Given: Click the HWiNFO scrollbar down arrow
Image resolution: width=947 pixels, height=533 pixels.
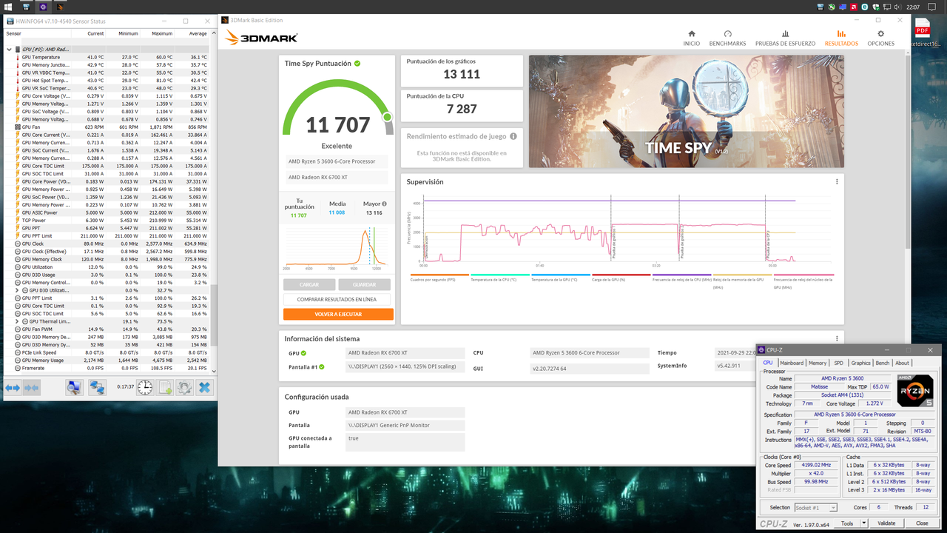Looking at the screenshot, I should [215, 371].
